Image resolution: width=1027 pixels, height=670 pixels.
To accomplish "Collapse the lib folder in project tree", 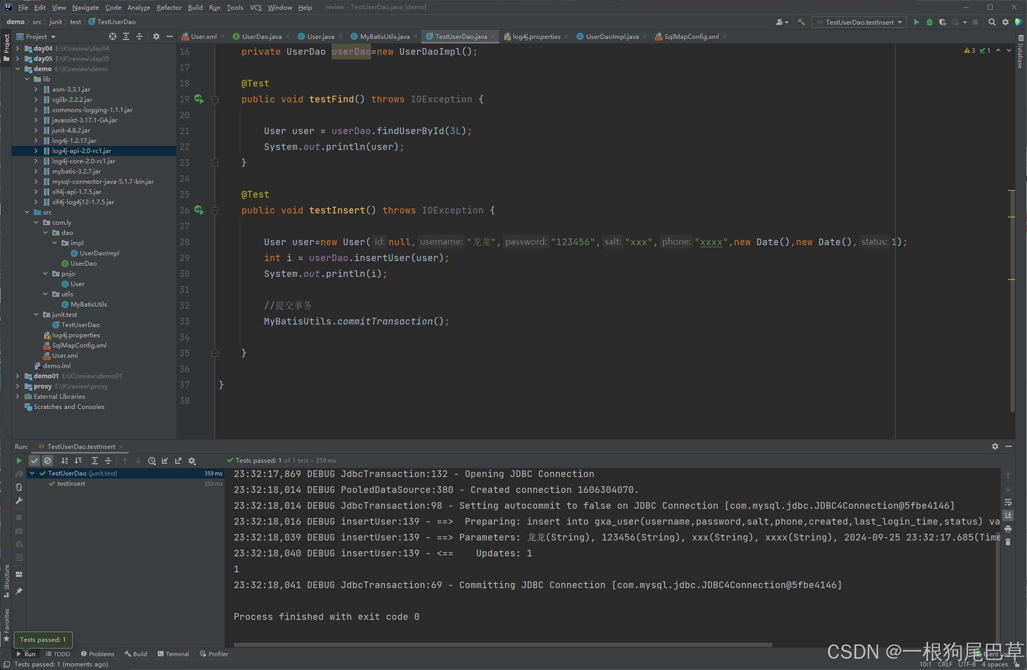I will (27, 79).
